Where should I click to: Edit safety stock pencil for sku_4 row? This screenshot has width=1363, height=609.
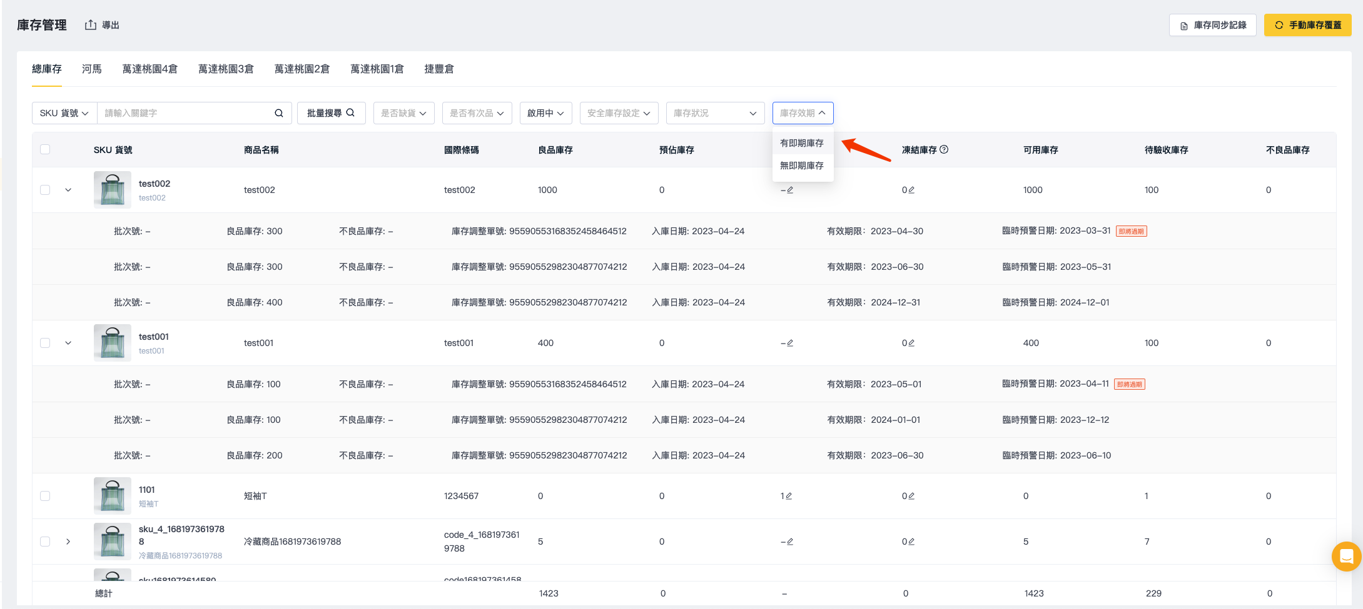point(790,542)
